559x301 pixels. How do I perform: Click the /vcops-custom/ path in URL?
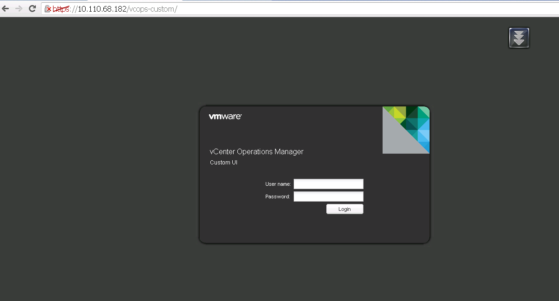(x=152, y=9)
